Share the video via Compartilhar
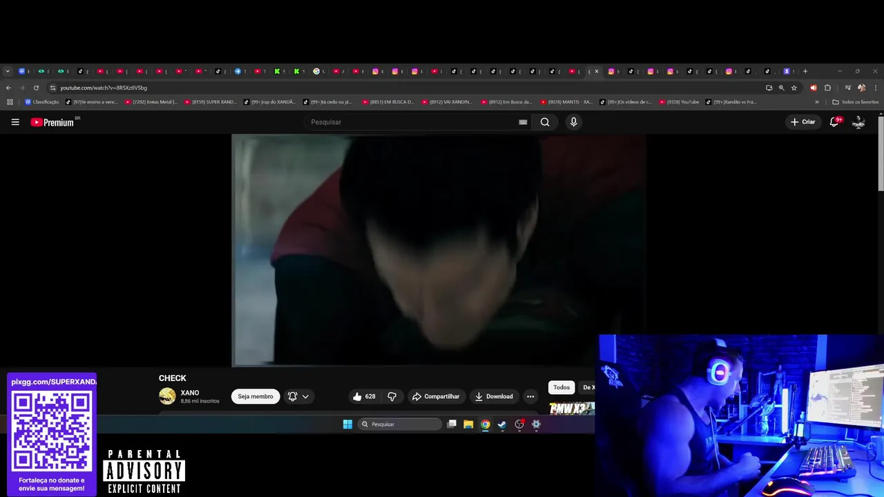The image size is (884, 497). 436,396
